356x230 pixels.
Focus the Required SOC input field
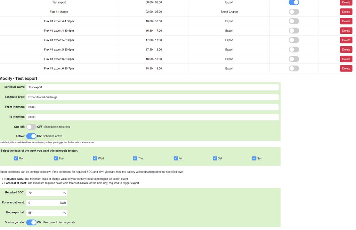click(x=44, y=193)
